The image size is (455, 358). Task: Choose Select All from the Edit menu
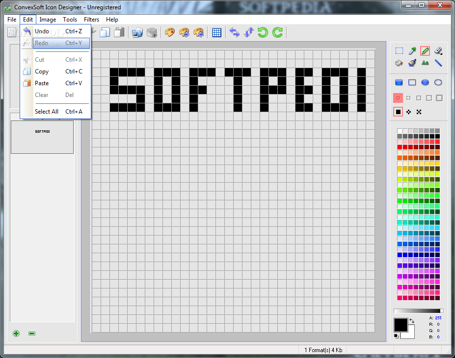[56, 112]
